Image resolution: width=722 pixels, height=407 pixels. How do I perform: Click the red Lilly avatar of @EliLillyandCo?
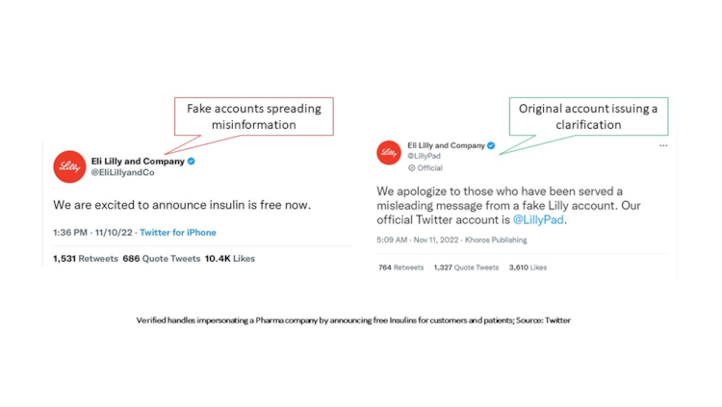click(69, 166)
